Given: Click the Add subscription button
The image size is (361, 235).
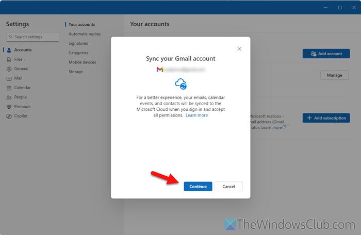Looking at the screenshot, I should (x=326, y=118).
